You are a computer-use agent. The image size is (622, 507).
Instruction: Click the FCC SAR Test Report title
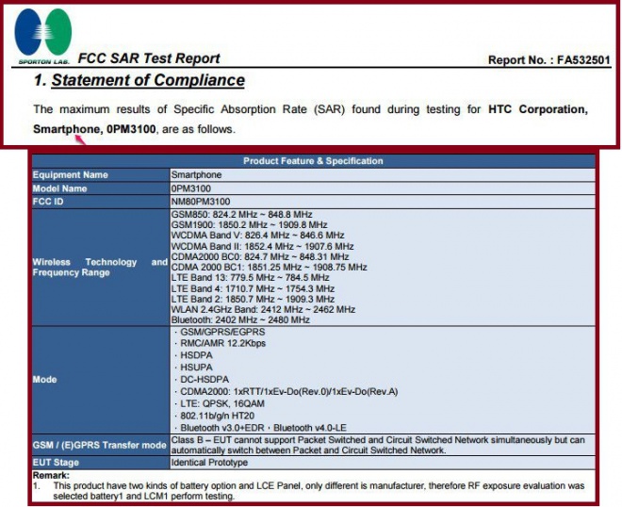coord(149,58)
